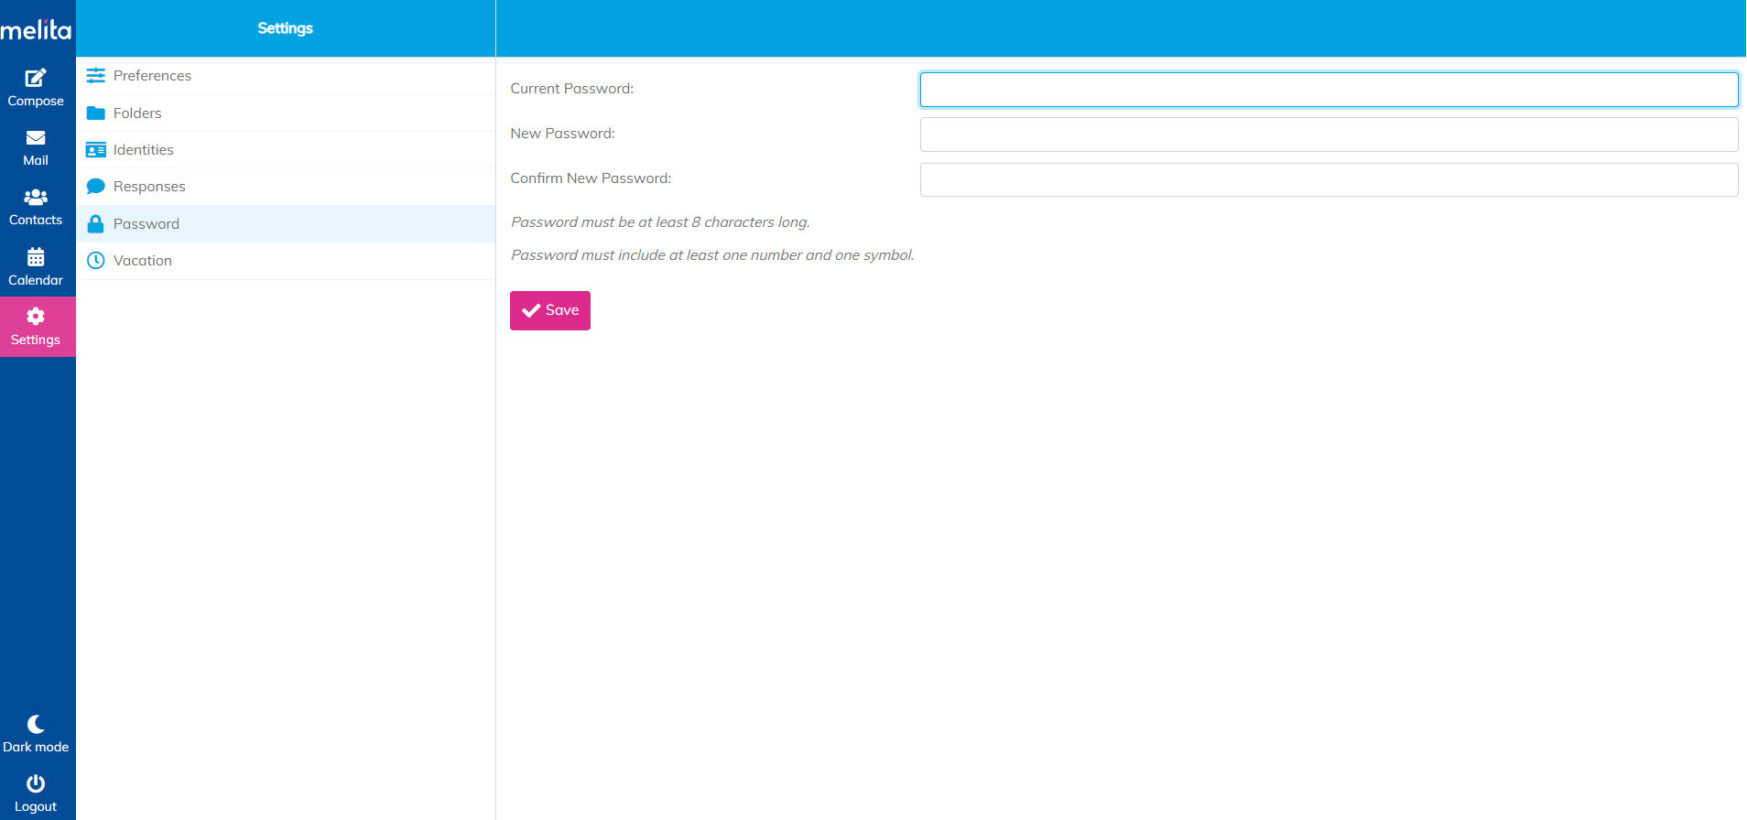
Task: Focus the Current Password field
Action: (x=1329, y=90)
